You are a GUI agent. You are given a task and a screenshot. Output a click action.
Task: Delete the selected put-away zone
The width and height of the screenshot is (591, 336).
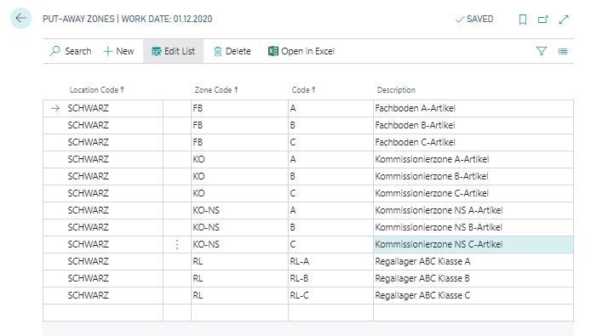pyautogui.click(x=232, y=51)
